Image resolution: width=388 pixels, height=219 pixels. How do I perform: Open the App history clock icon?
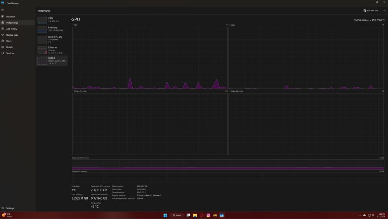[2, 29]
